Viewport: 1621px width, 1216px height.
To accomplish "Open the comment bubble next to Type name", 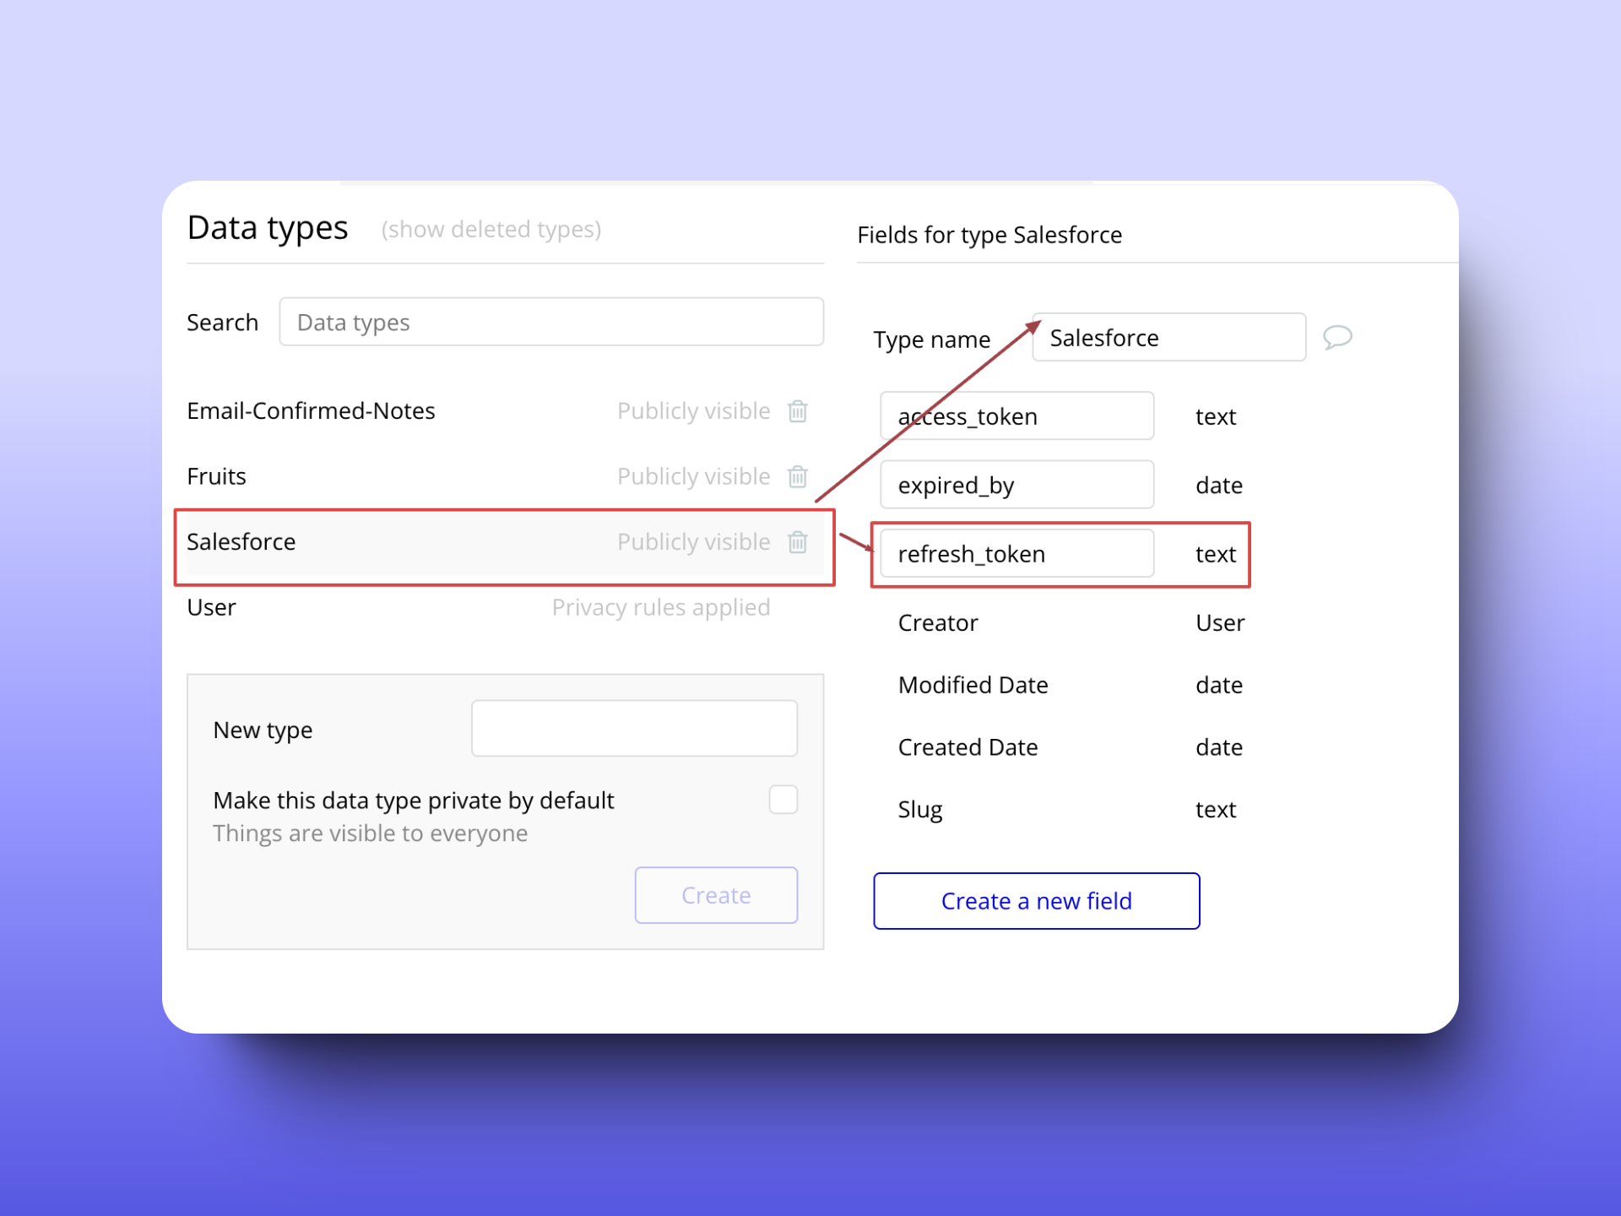I will (x=1337, y=338).
